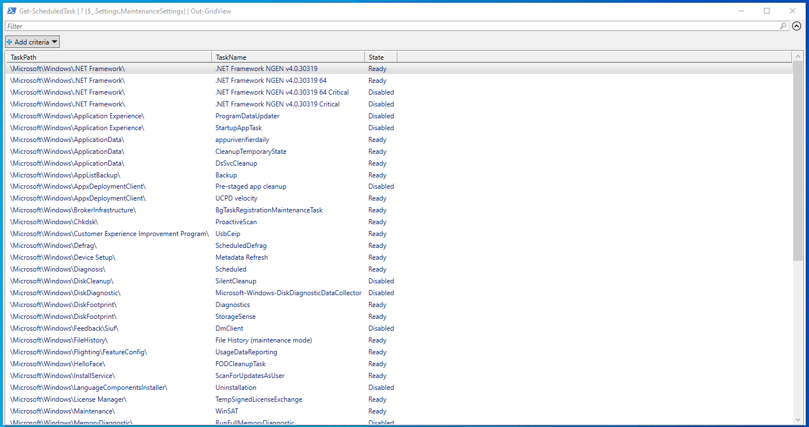Maximize the Out-GridView window
The width and height of the screenshot is (809, 427).
point(767,11)
